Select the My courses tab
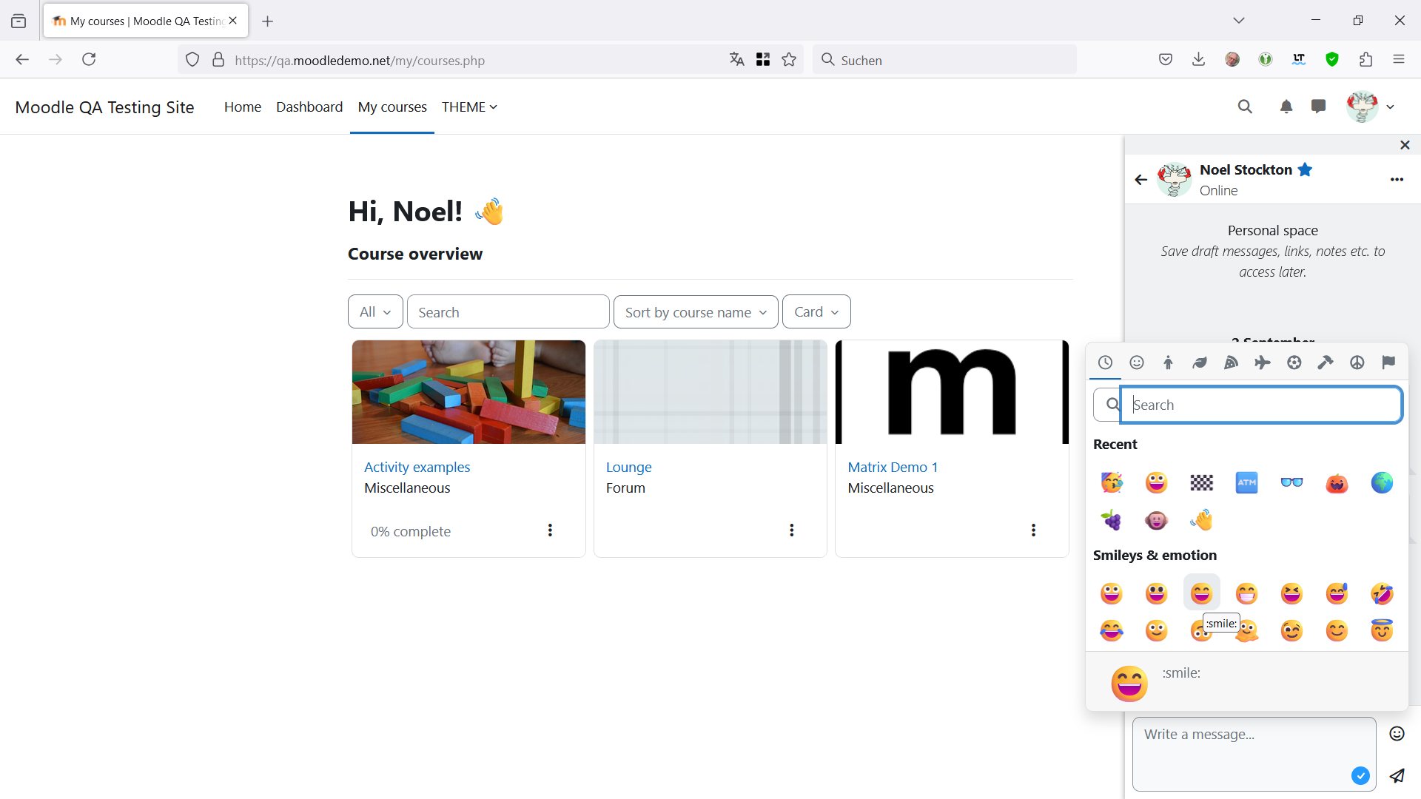This screenshot has width=1421, height=799. pyautogui.click(x=392, y=107)
